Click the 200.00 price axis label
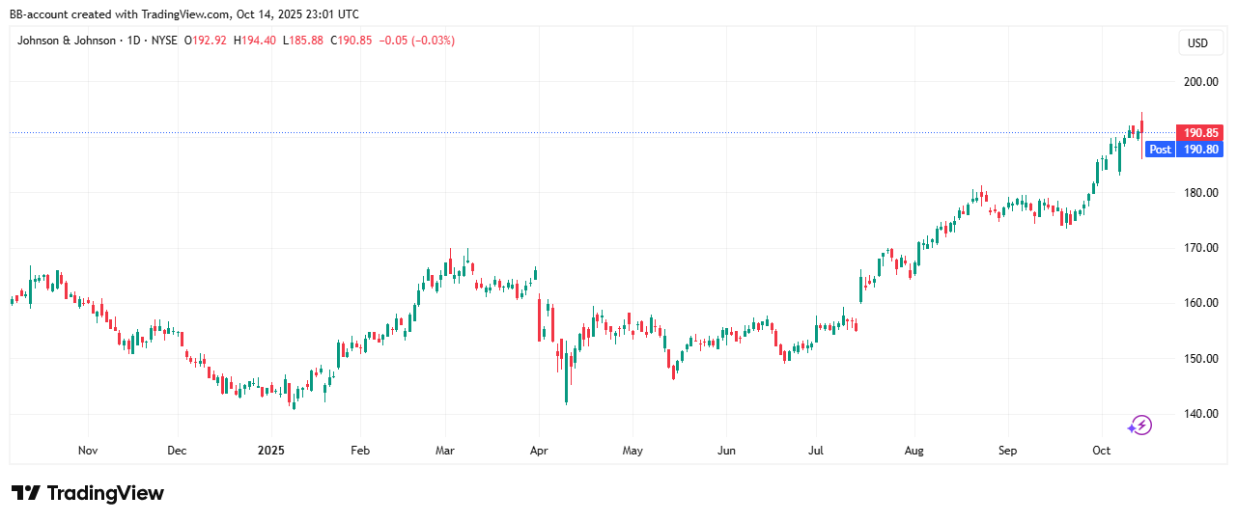1237x522 pixels. coord(1200,82)
